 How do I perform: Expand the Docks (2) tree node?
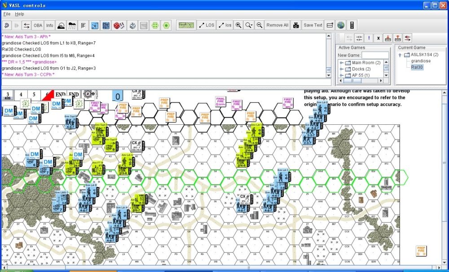pyautogui.click(x=341, y=69)
